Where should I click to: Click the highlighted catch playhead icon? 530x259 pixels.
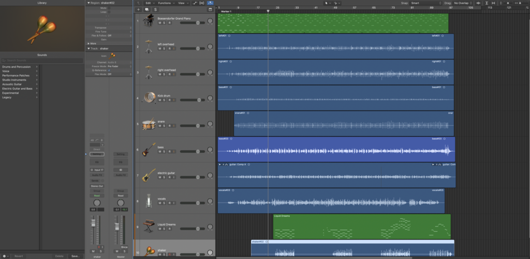click(x=210, y=3)
